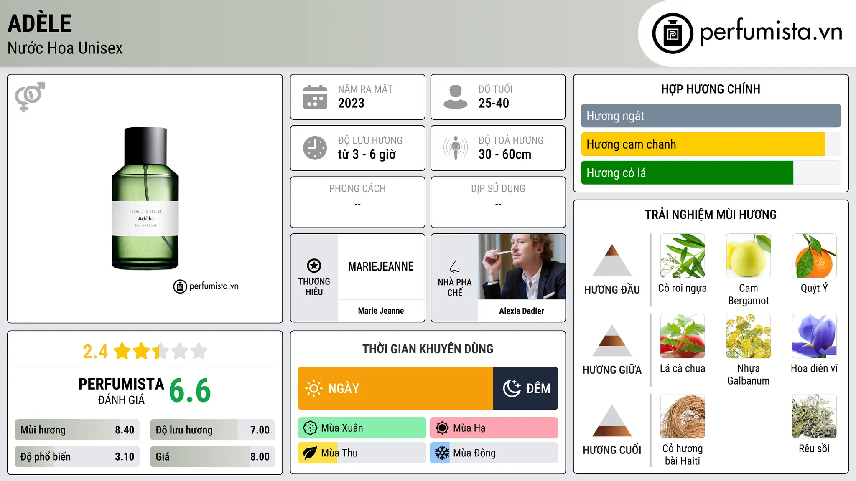
Task: Click the Adèle green perfume bottle image
Action: (x=145, y=198)
